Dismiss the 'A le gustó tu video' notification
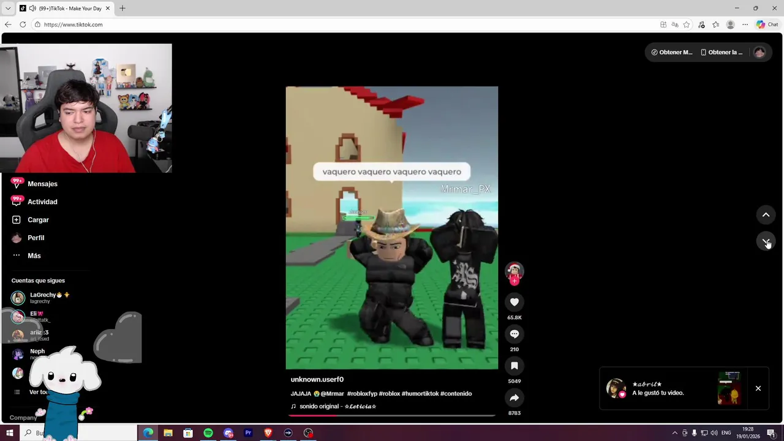 [x=758, y=388]
